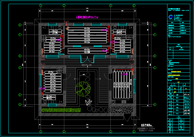Select the double door swing symbol

pyautogui.click(x=86, y=60)
